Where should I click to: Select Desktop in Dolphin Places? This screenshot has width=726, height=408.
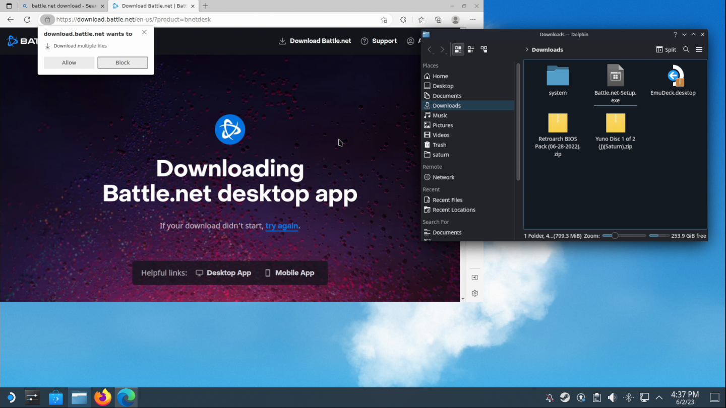467,86
